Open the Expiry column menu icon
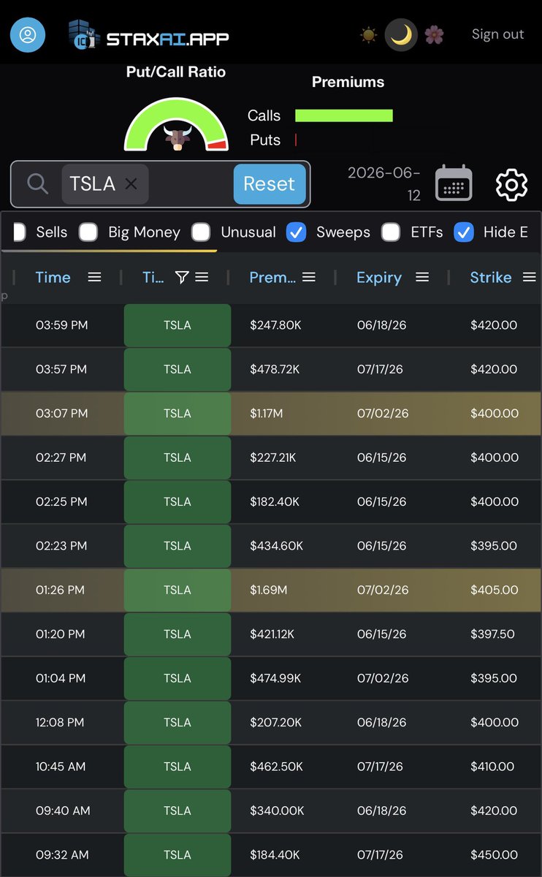 point(421,278)
